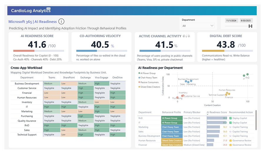Sort by the Recommended Action column header

click(241, 112)
